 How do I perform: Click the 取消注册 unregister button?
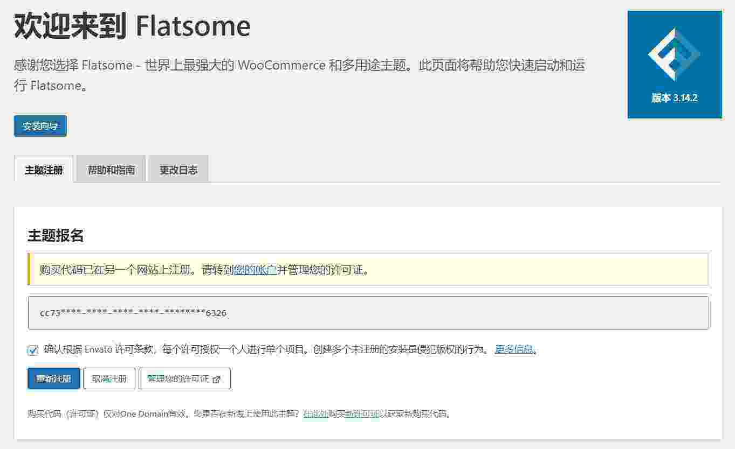pyautogui.click(x=109, y=378)
